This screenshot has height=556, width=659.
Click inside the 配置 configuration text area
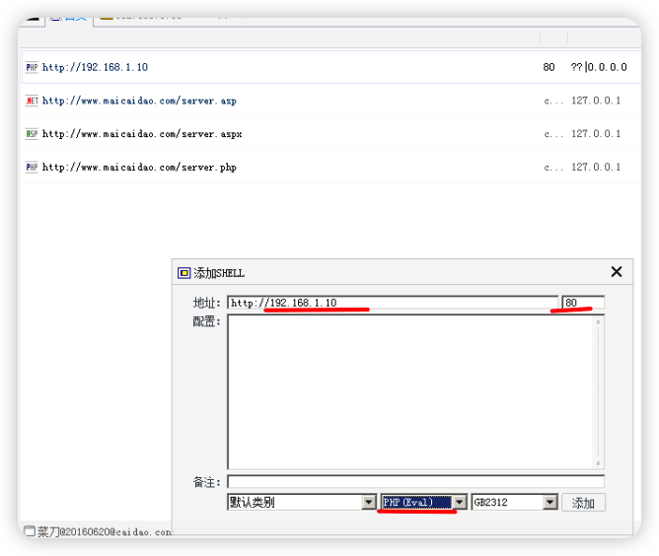click(x=409, y=391)
